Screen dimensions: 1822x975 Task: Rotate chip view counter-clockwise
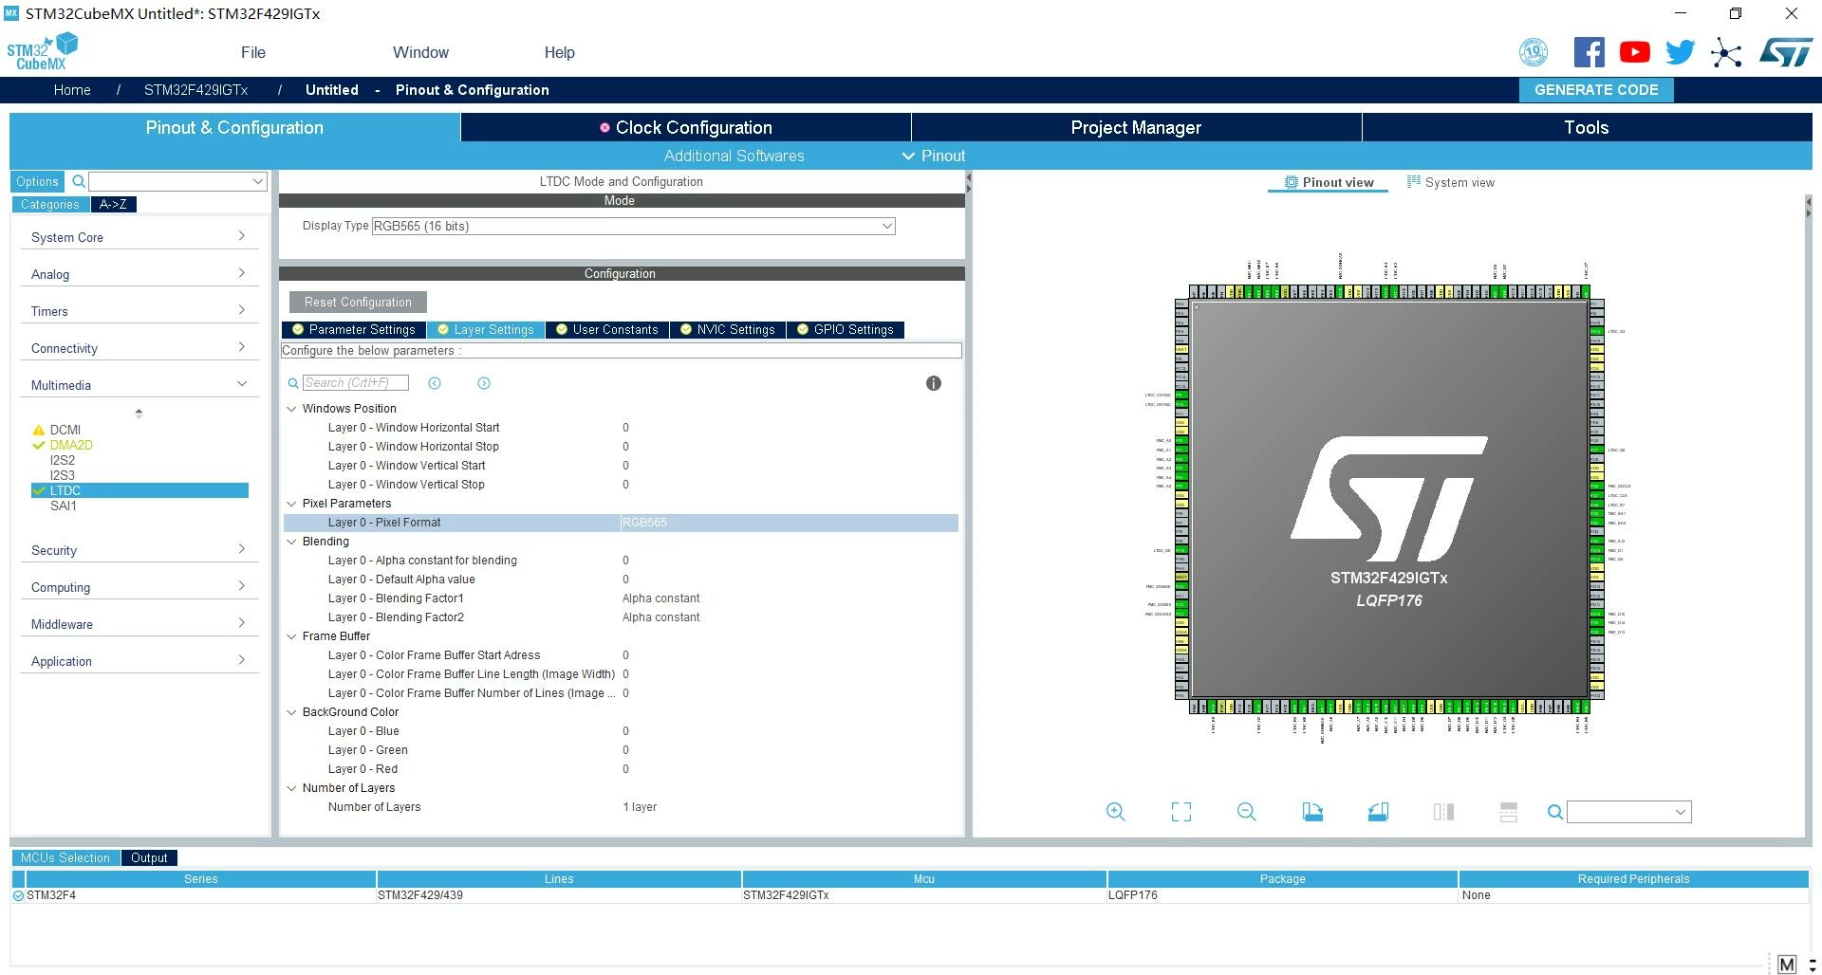click(x=1378, y=812)
